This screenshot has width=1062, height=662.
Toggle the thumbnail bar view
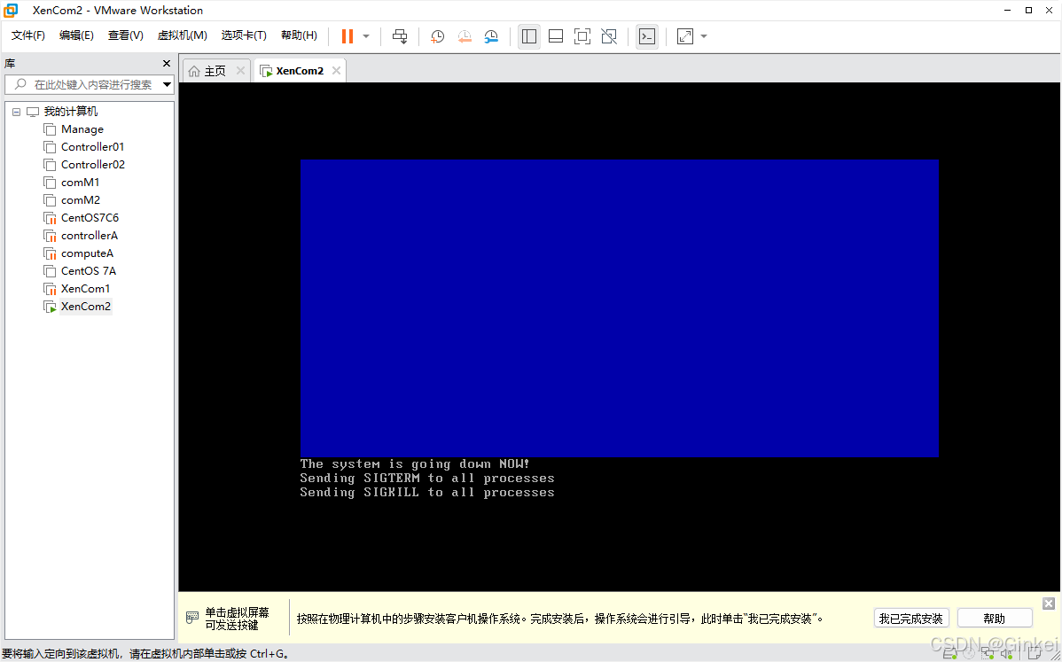(x=556, y=35)
